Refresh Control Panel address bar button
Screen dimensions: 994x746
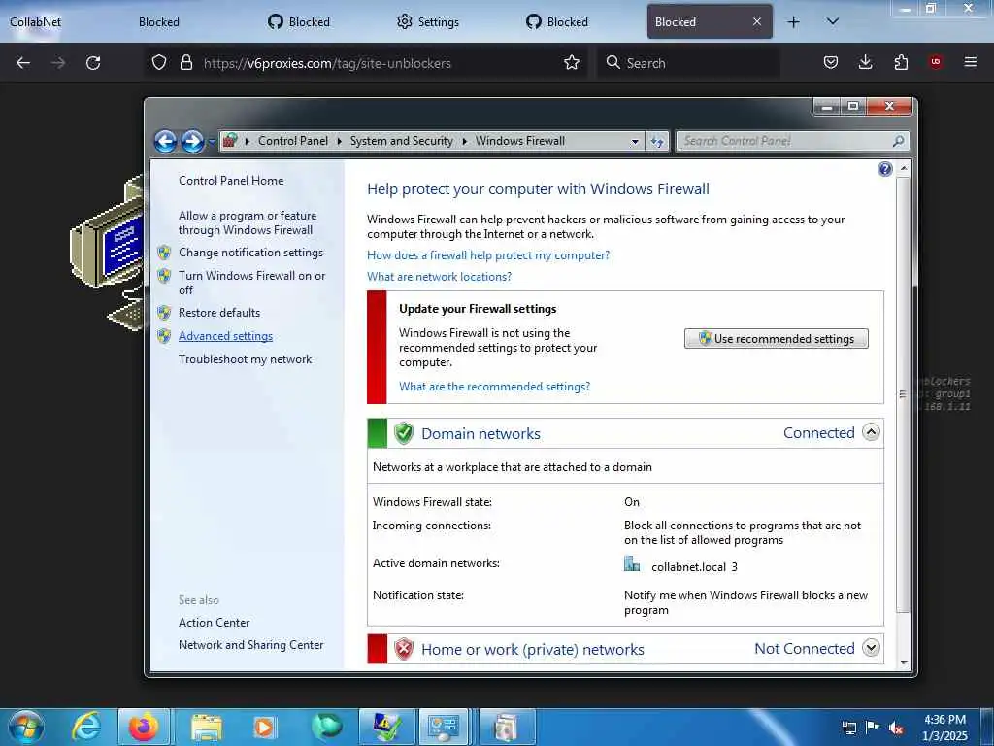657,142
